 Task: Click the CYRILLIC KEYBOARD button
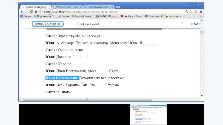point(48,24)
